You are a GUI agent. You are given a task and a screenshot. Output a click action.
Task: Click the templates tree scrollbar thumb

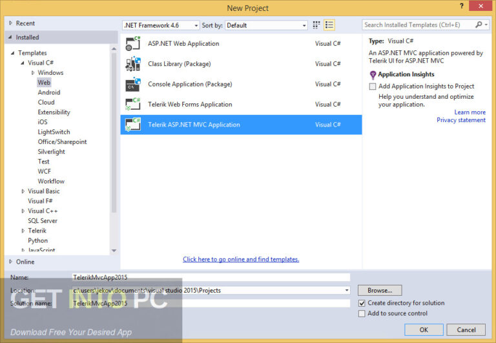coord(114,133)
